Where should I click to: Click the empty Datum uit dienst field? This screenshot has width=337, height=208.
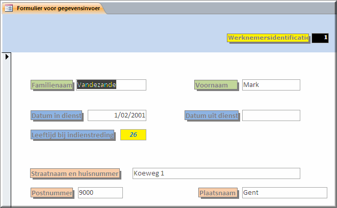(271, 115)
